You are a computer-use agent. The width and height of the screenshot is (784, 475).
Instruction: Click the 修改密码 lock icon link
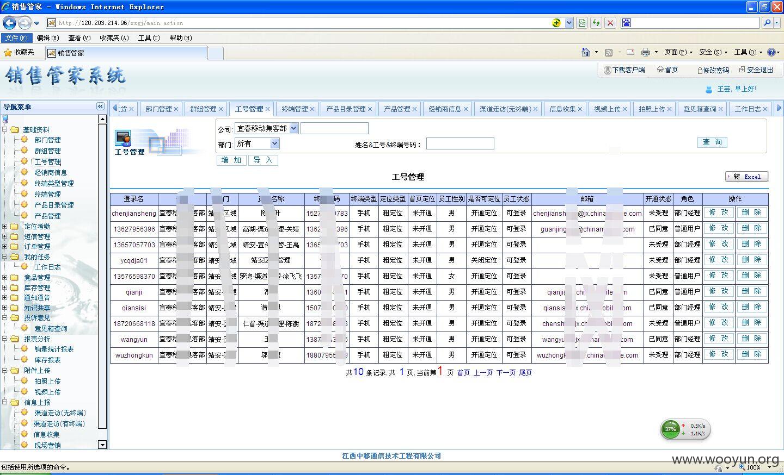pos(713,70)
